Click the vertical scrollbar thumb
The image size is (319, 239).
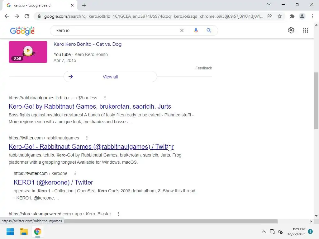click(x=316, y=101)
